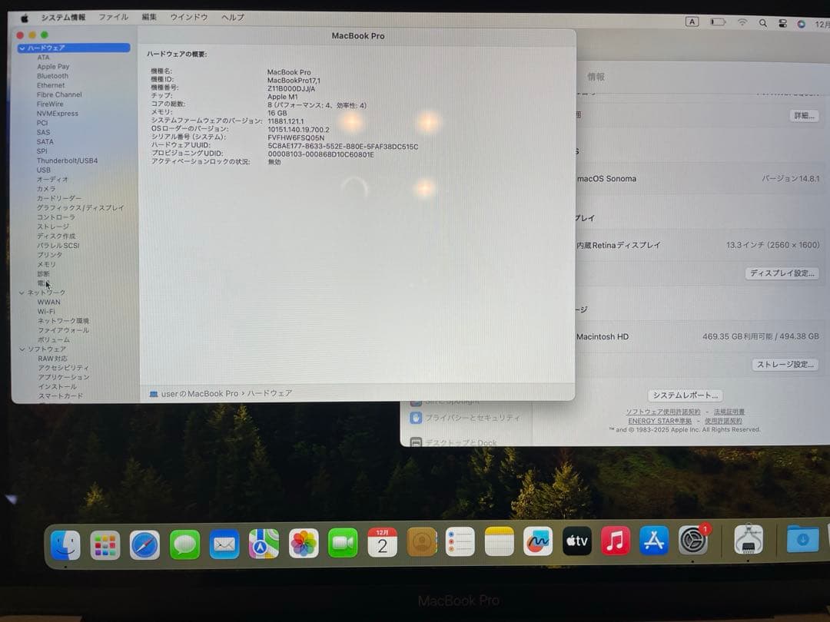Screen dimensions: 830x622
Task: Select Bluetooth in the hardware sidebar
Action: pyautogui.click(x=52, y=76)
